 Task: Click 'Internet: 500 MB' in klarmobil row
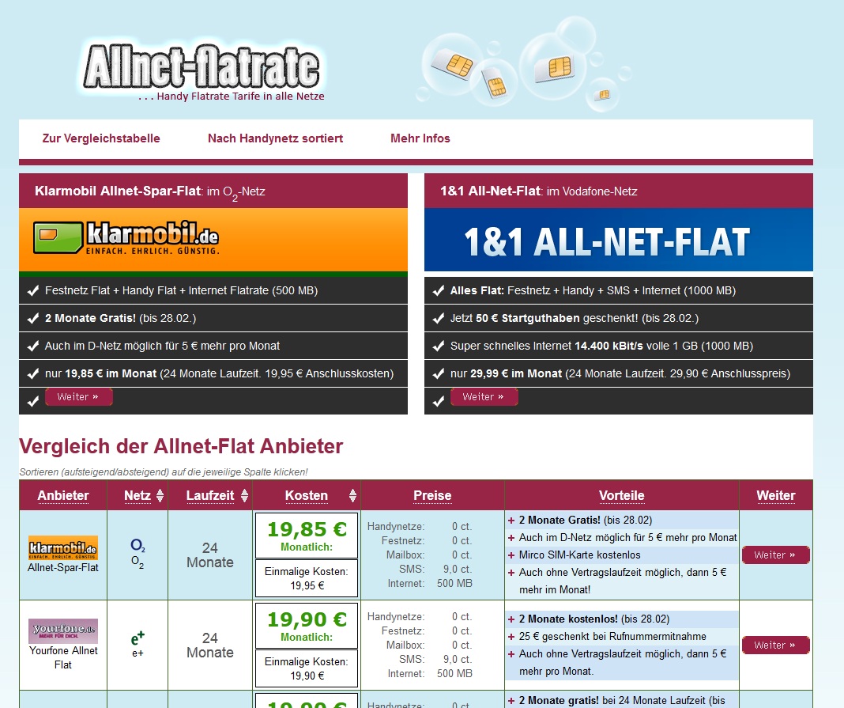(430, 584)
